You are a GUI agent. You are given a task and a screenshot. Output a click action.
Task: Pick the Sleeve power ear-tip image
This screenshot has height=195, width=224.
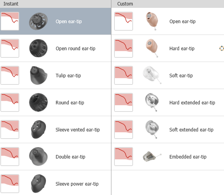coord(38,184)
